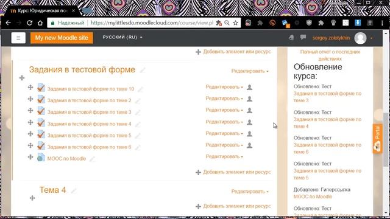
Task: Bookmark page with star icon
Action: [235, 23]
